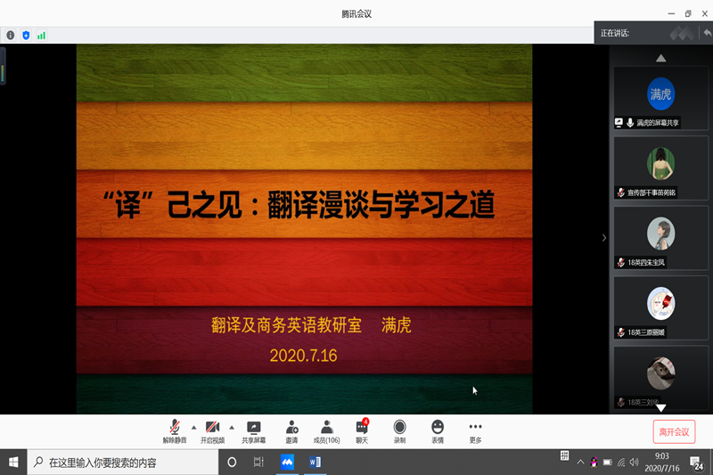Check the green network signal icon
Screen dimensions: 713x475
[x=41, y=35]
